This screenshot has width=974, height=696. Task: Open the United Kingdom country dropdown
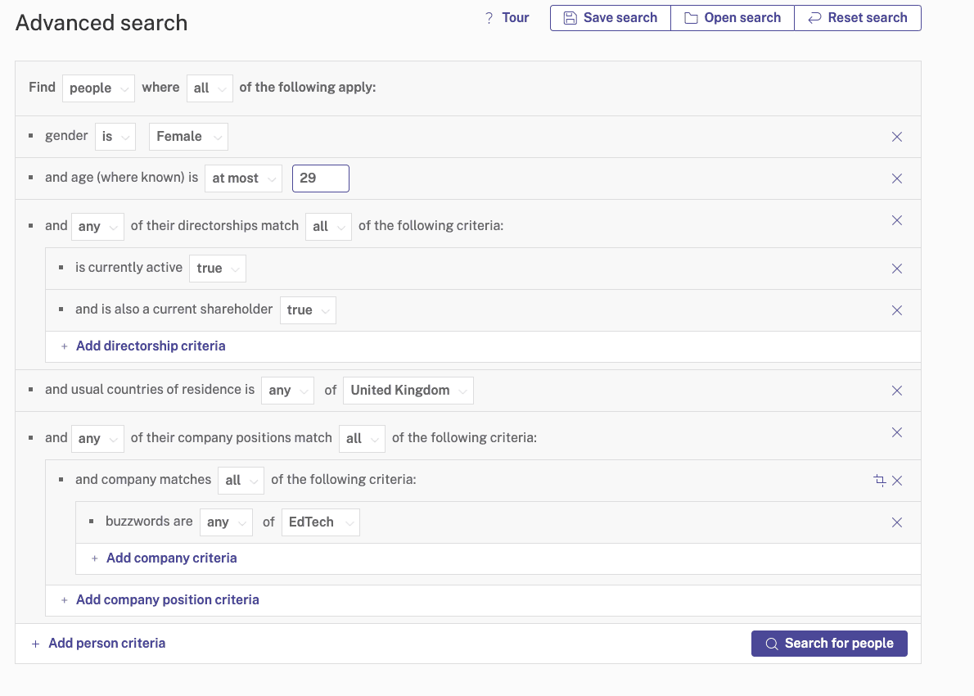[408, 391]
